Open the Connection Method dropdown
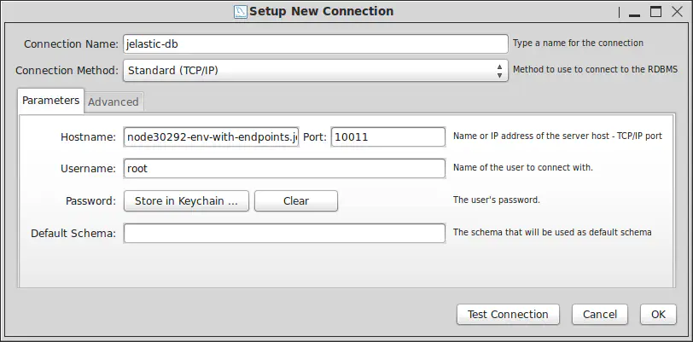Screen dimensions: 693x342 (x=316, y=70)
